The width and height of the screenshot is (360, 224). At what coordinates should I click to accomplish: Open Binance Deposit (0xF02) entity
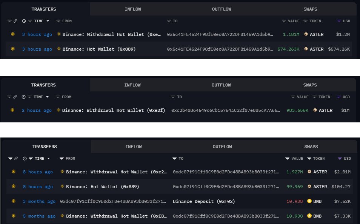(x=204, y=201)
